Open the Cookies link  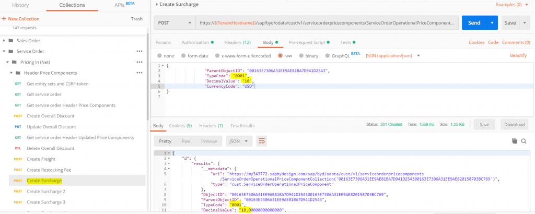tap(476, 43)
